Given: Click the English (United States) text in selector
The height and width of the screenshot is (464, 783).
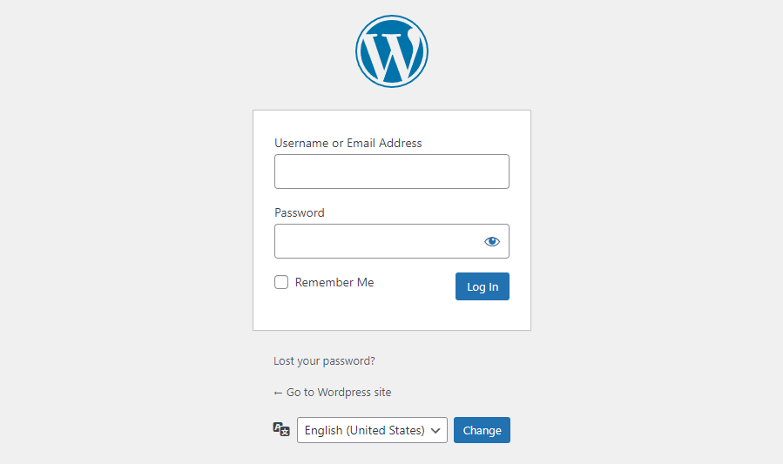Looking at the screenshot, I should [364, 430].
